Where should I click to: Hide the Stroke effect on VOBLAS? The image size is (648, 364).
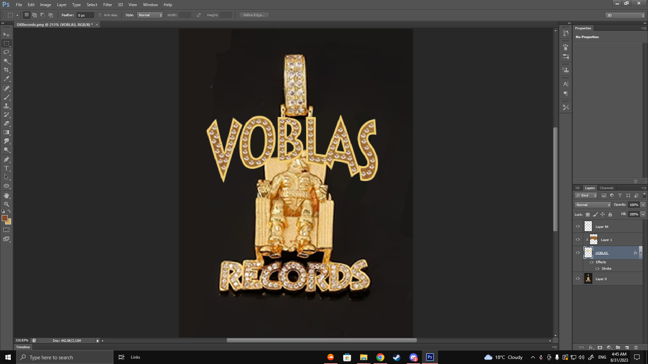(597, 269)
